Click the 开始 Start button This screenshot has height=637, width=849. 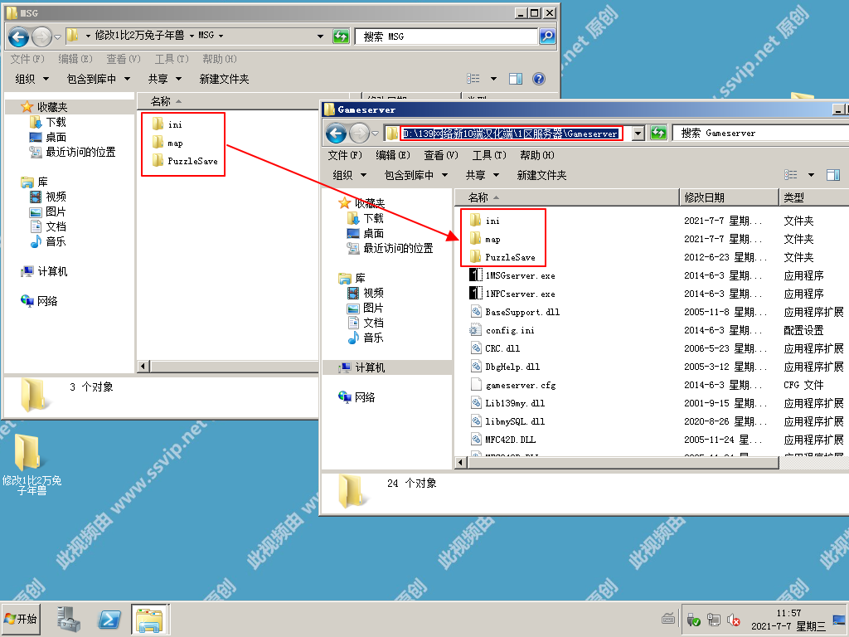pos(22,619)
